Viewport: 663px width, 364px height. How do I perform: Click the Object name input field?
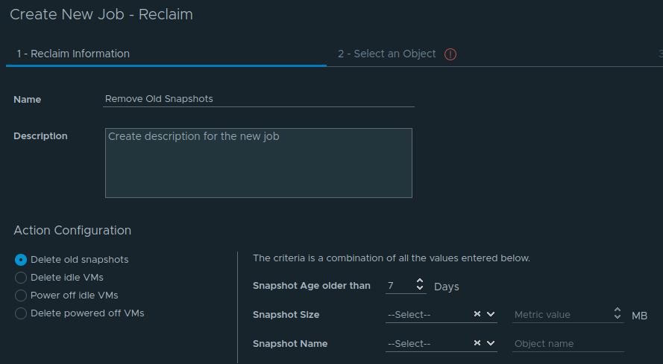(x=568, y=344)
